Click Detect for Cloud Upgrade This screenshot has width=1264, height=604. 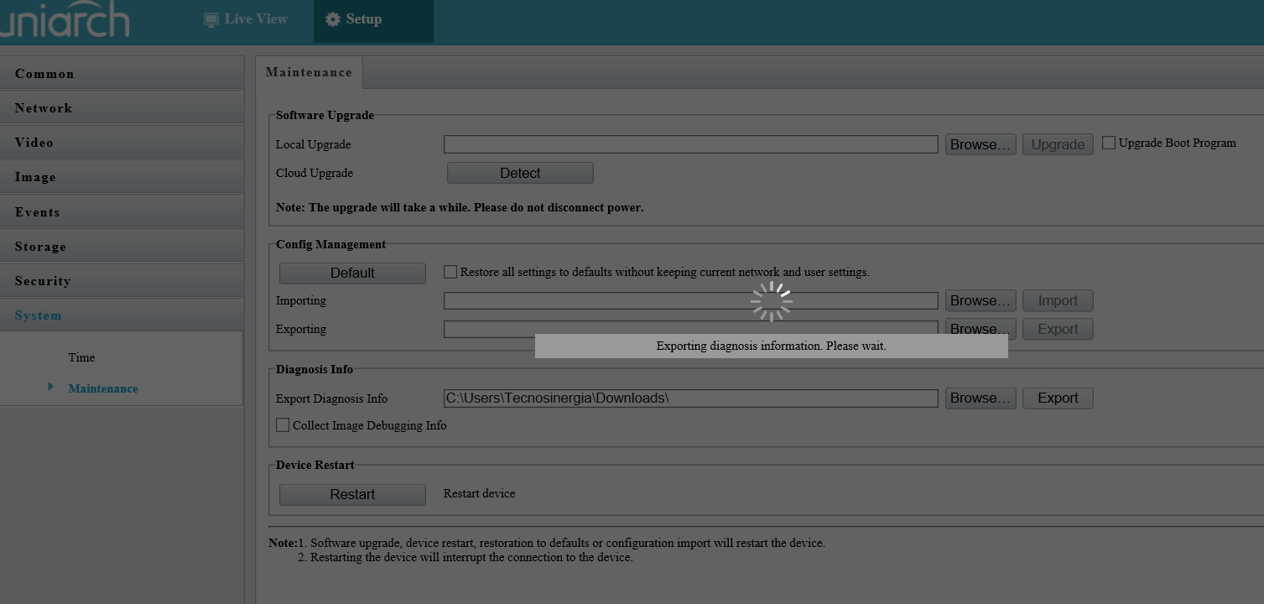point(519,172)
